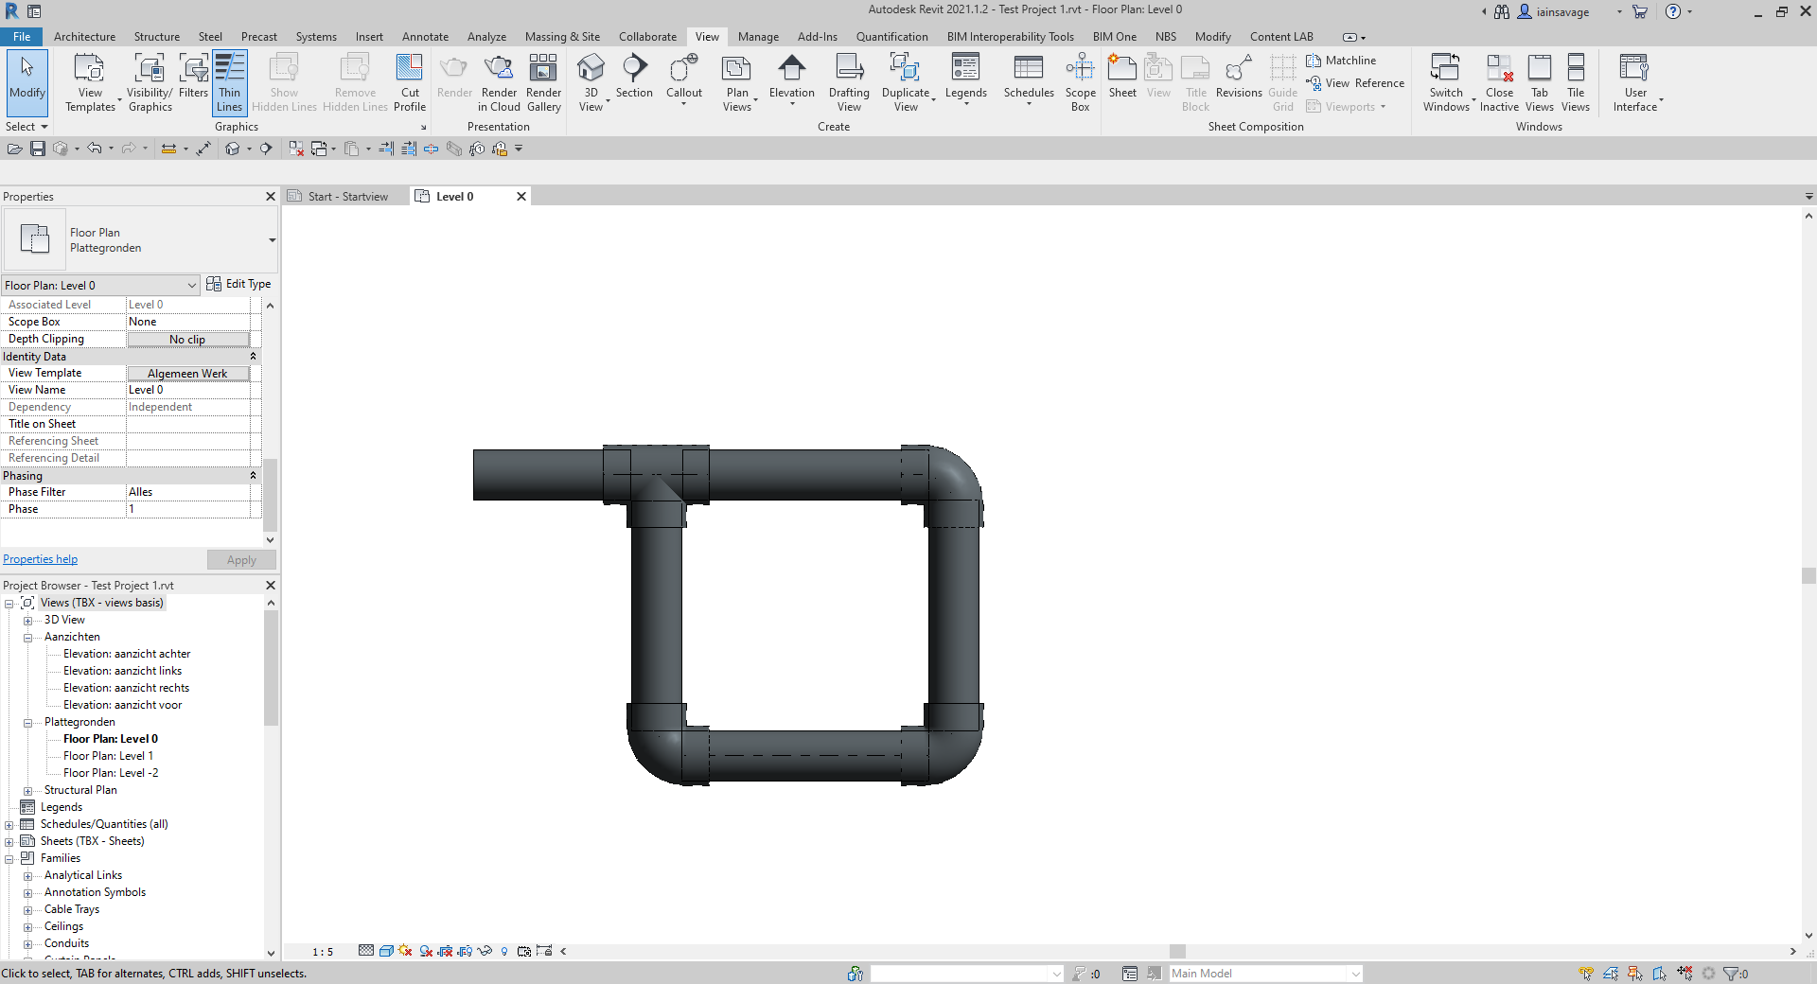Toggle the visual style icon in view control bar
This screenshot has width=1817, height=984.
tap(386, 951)
